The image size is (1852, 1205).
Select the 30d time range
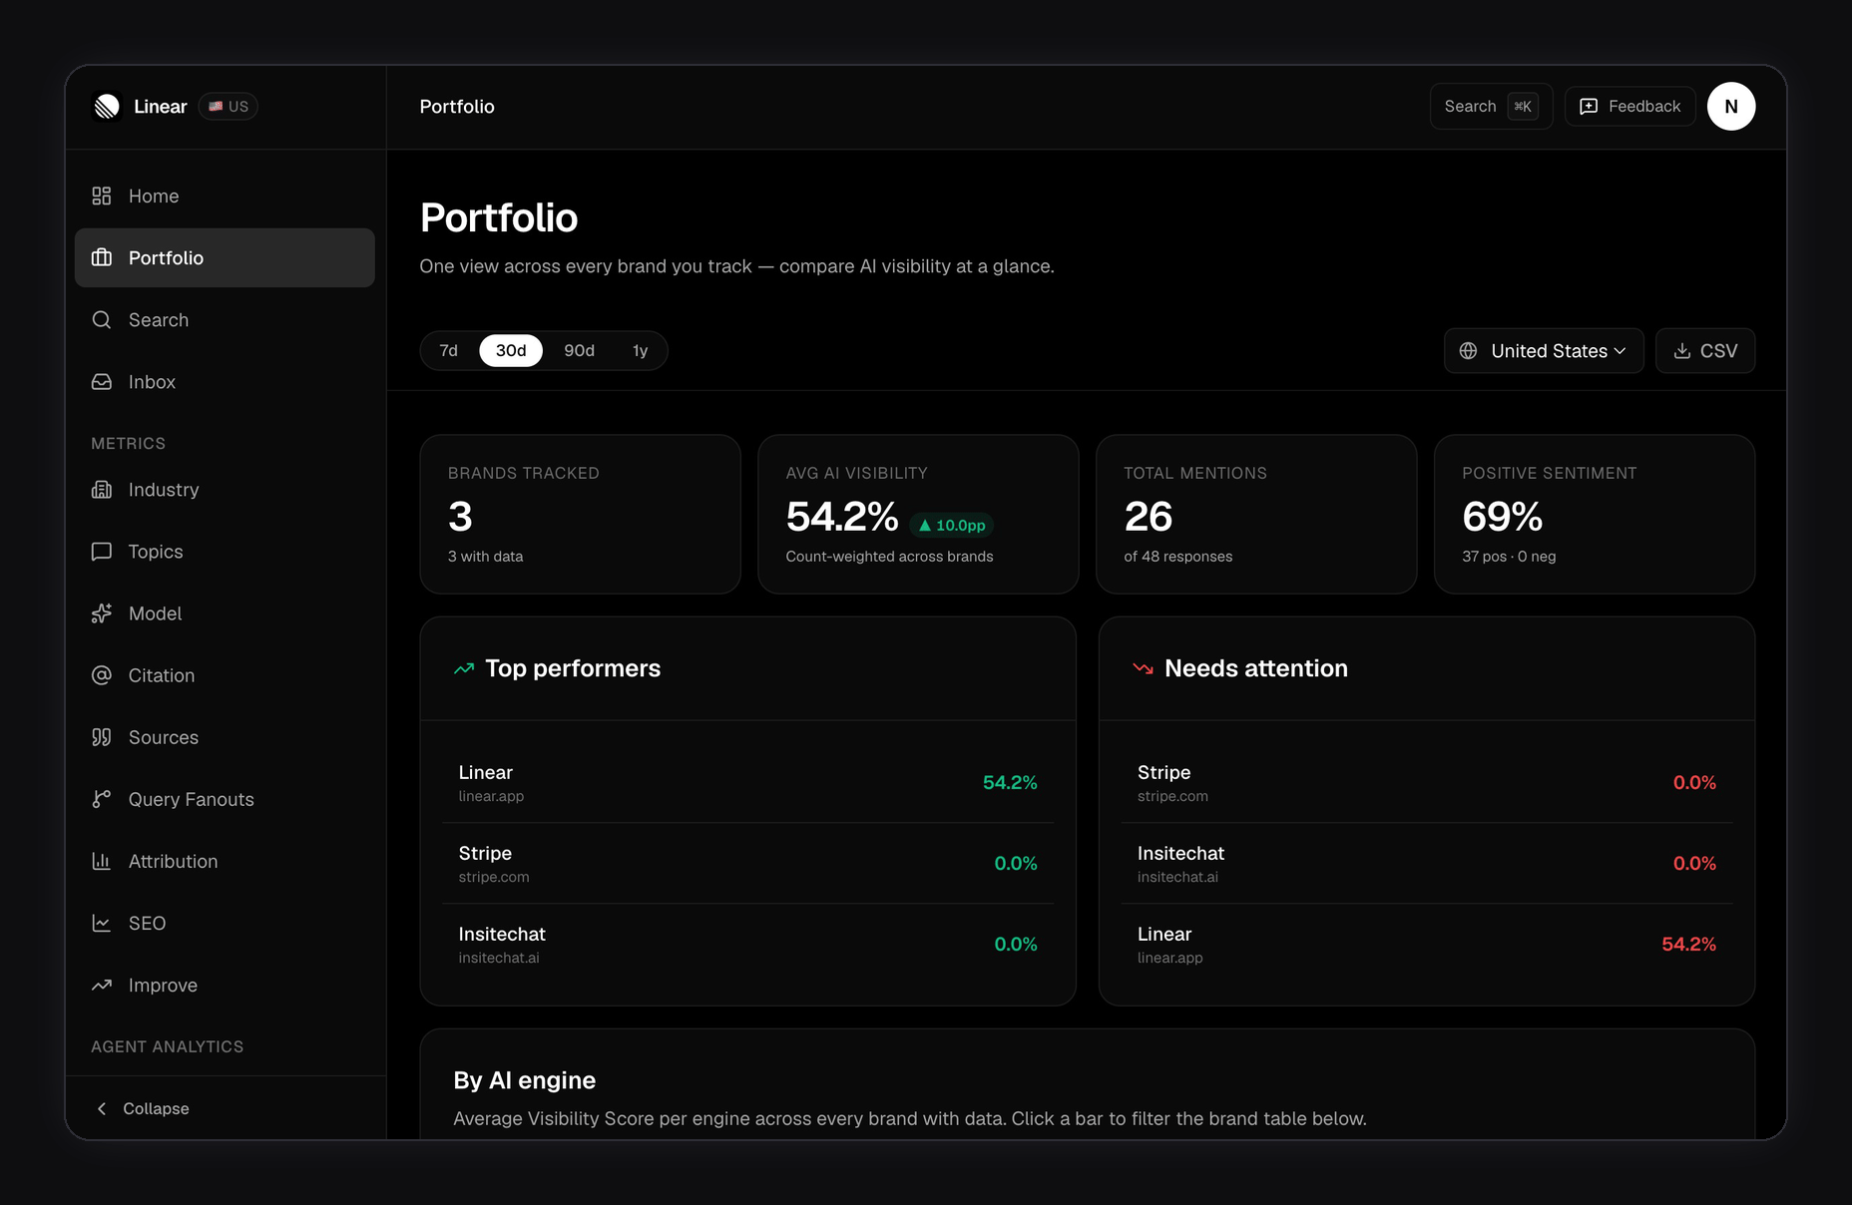(511, 350)
